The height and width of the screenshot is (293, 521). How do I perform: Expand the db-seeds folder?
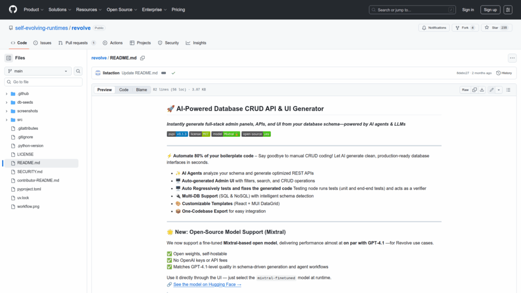(x=6, y=102)
